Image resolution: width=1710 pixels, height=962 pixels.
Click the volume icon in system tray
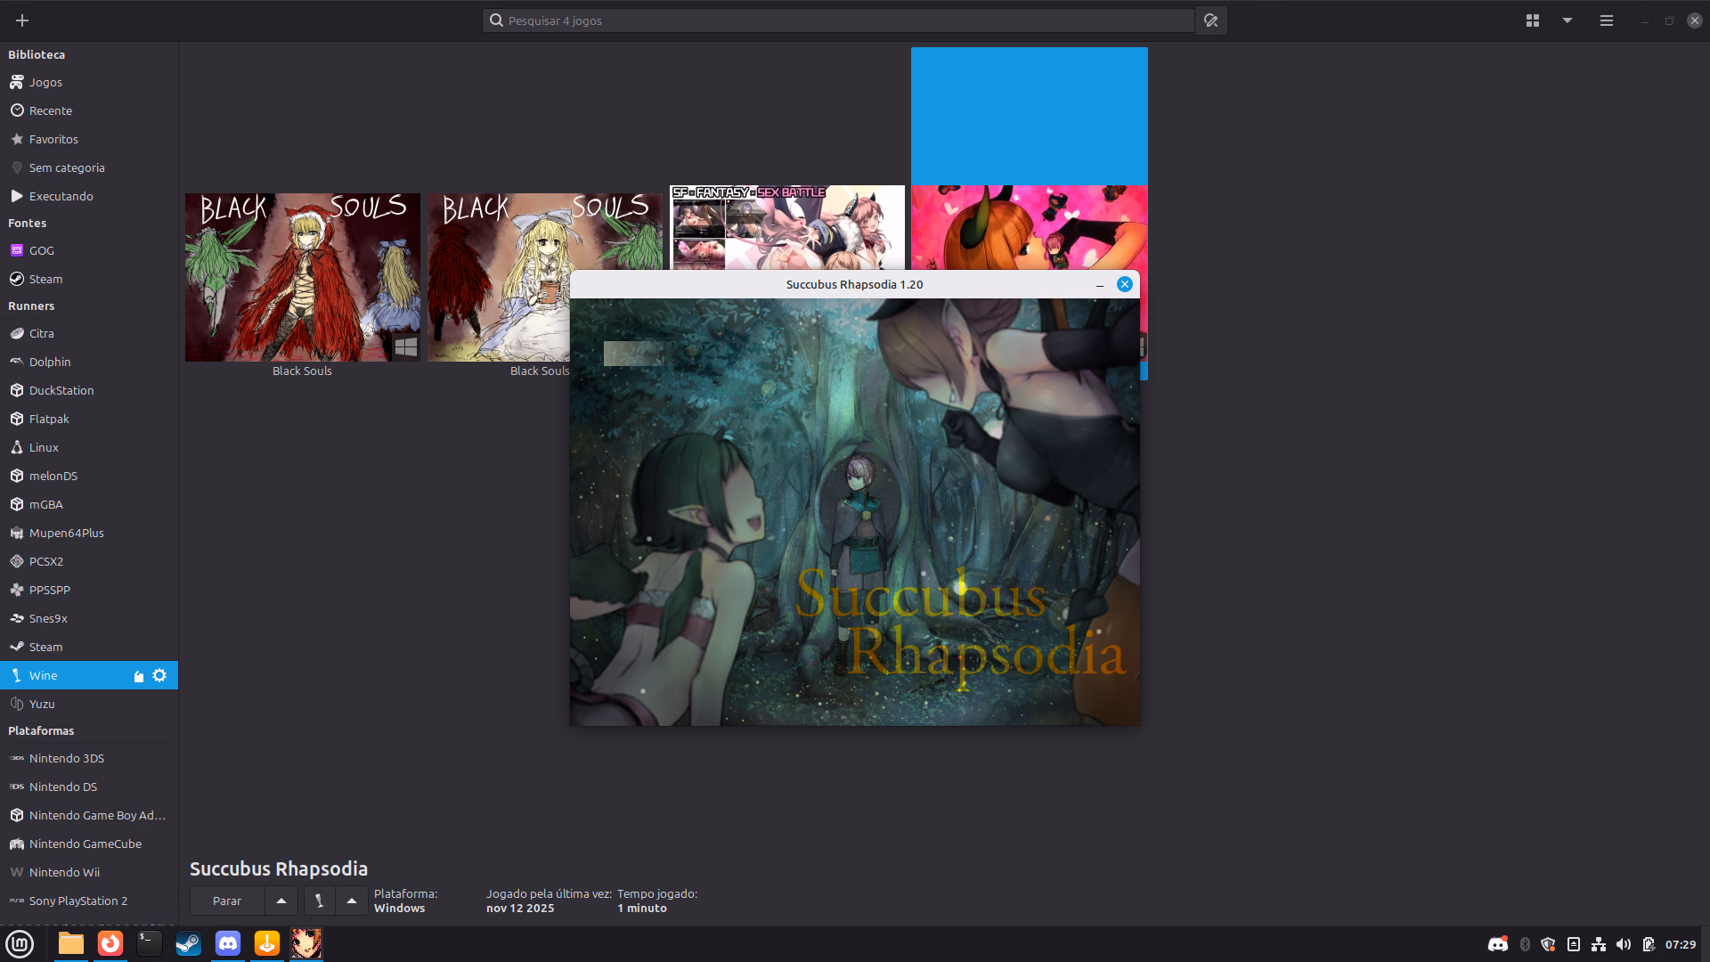1623,944
